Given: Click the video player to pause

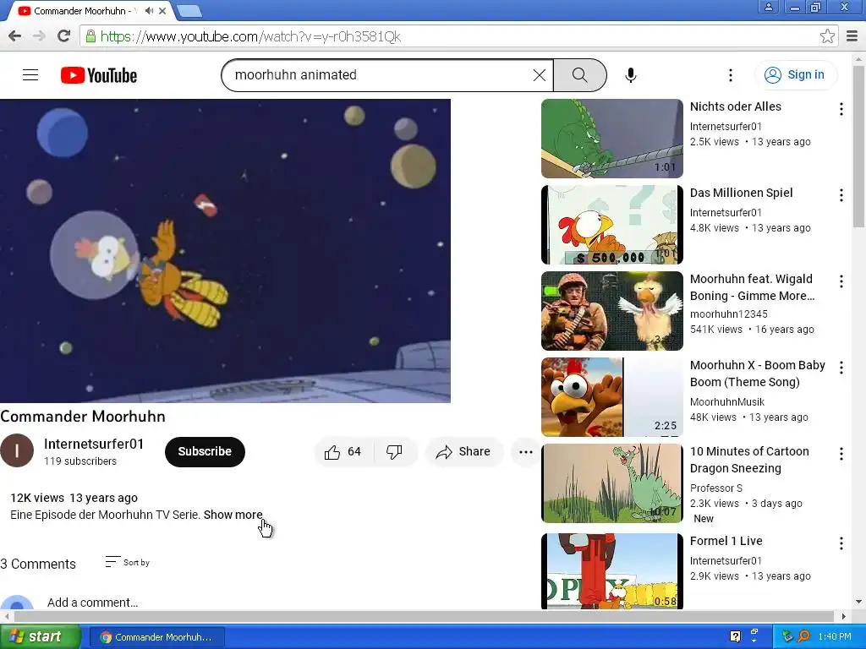Looking at the screenshot, I should click(x=225, y=251).
